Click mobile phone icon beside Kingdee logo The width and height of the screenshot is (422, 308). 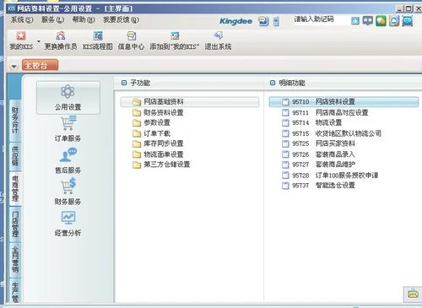coord(276,21)
